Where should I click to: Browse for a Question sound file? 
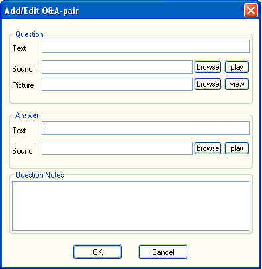(208, 67)
